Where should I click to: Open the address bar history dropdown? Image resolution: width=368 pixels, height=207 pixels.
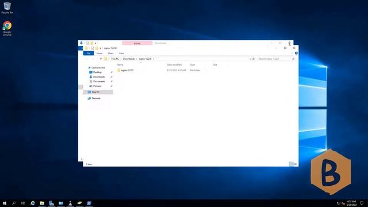(250, 59)
